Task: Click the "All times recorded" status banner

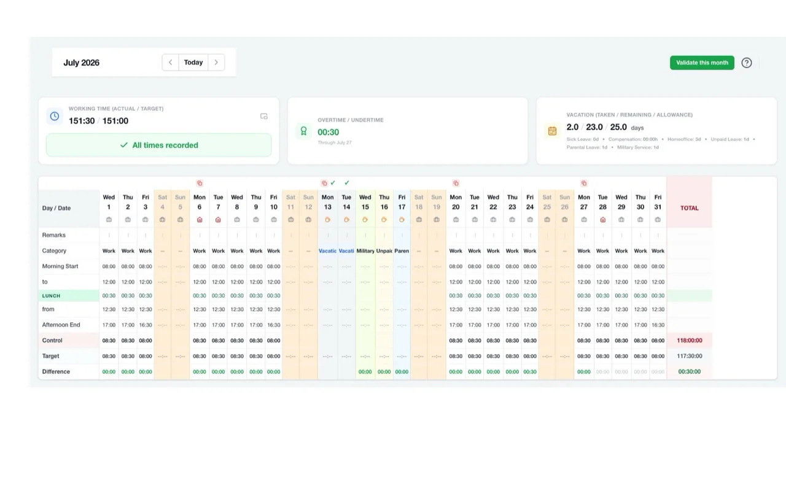Action: point(158,145)
